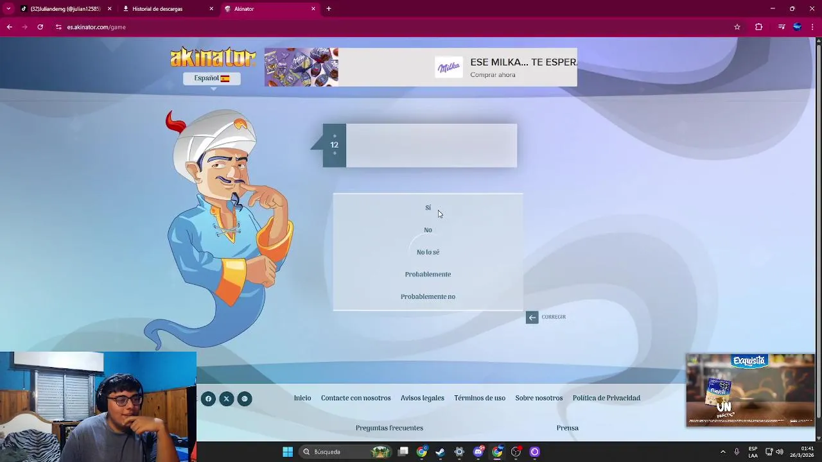Open Avisos legales link
822x462 pixels.
(423, 398)
